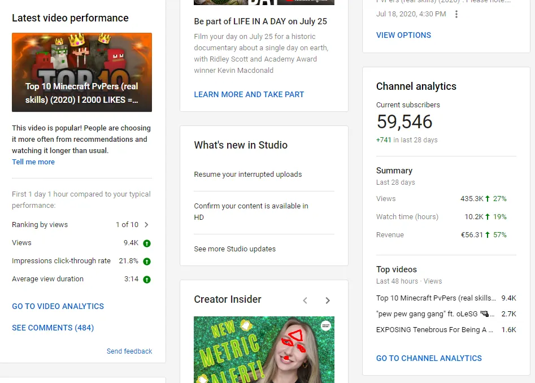Open the Top 10 Minecraft PvPers video thumbnail
This screenshot has width=535, height=383.
tap(82, 72)
